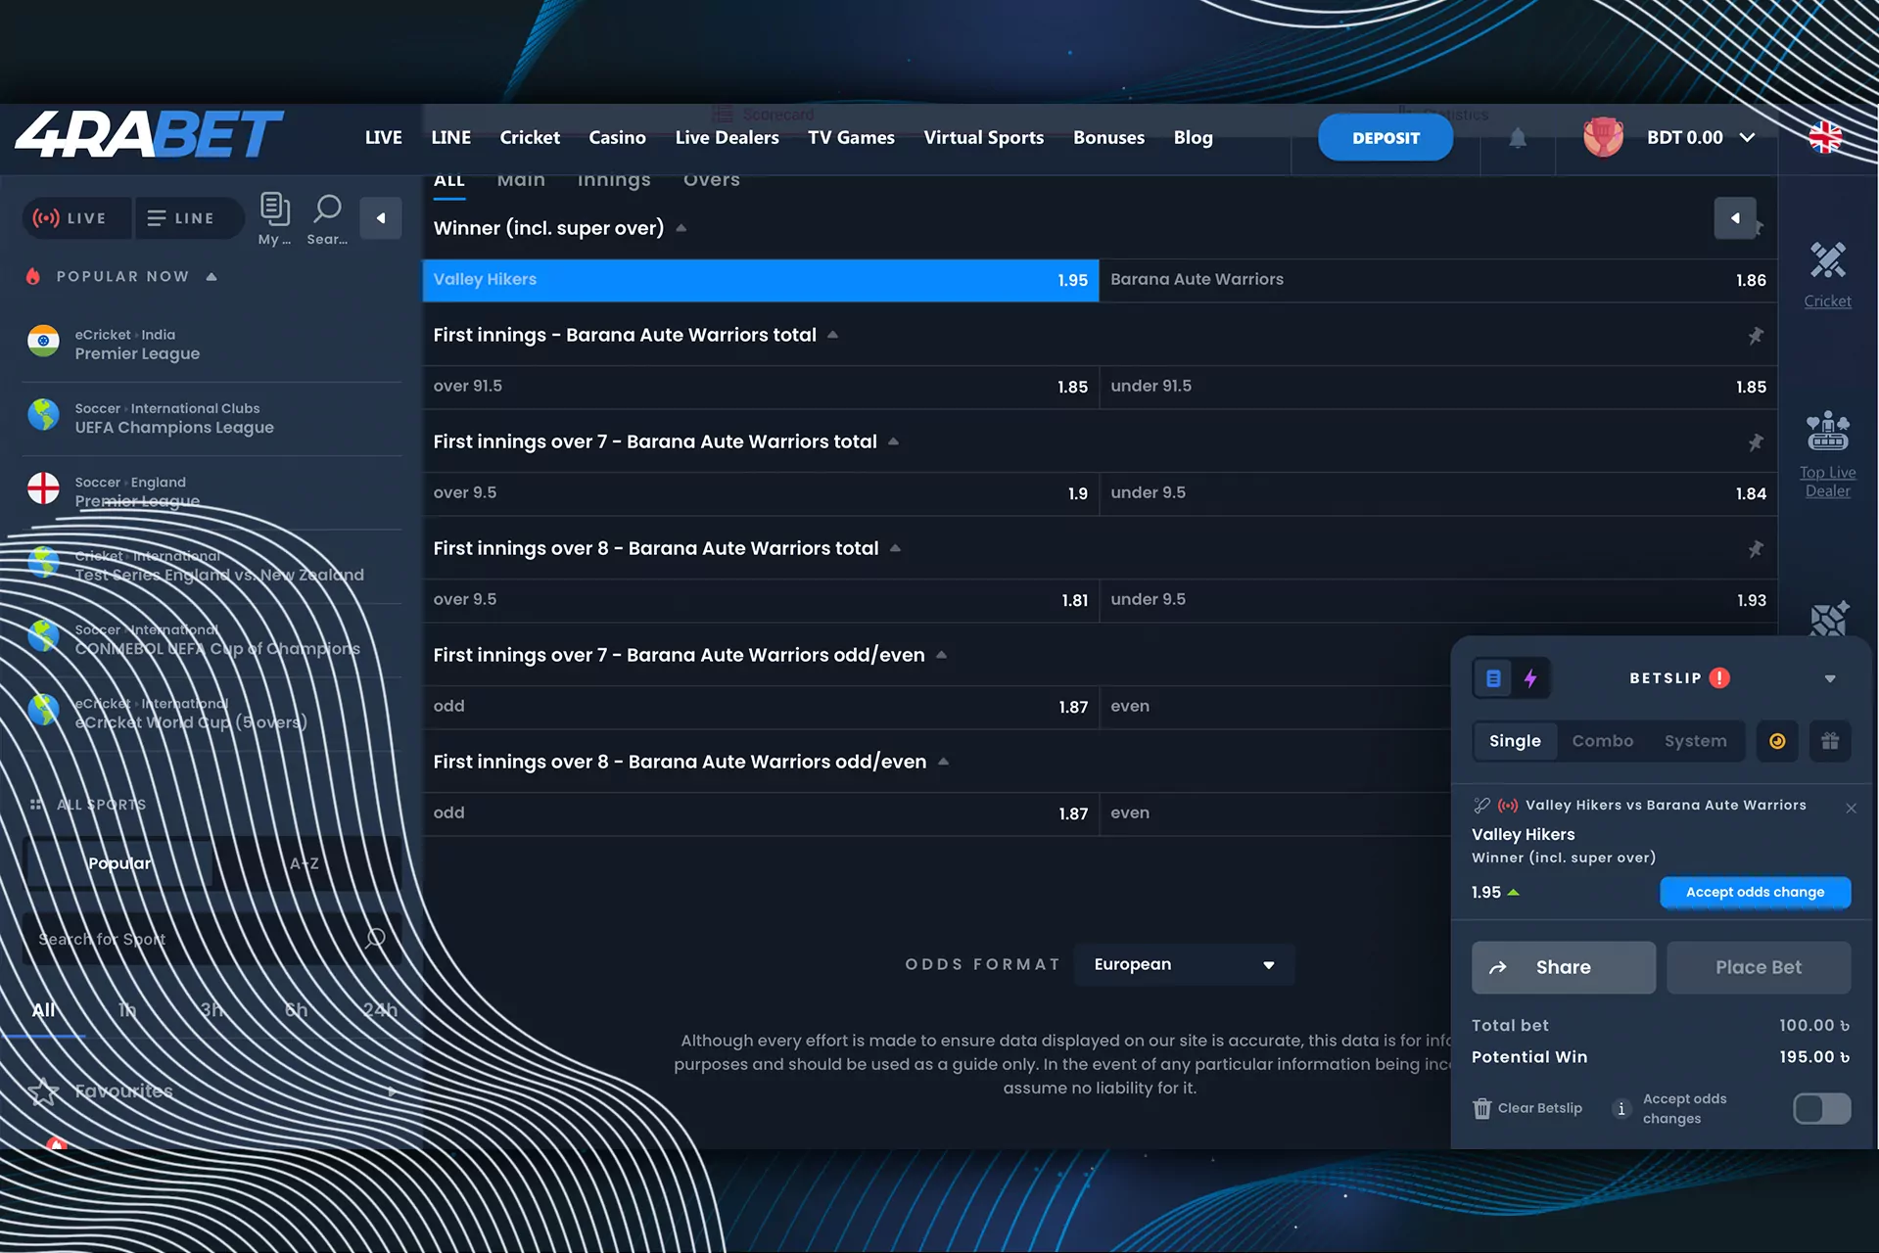Filter events within 3h
Image resolution: width=1879 pixels, height=1253 pixels.
[211, 1010]
